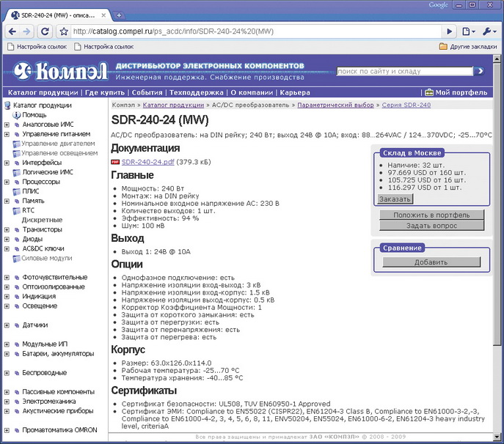The image size is (504, 444).
Task: Open the wrench settings menu
Action: tap(489, 32)
